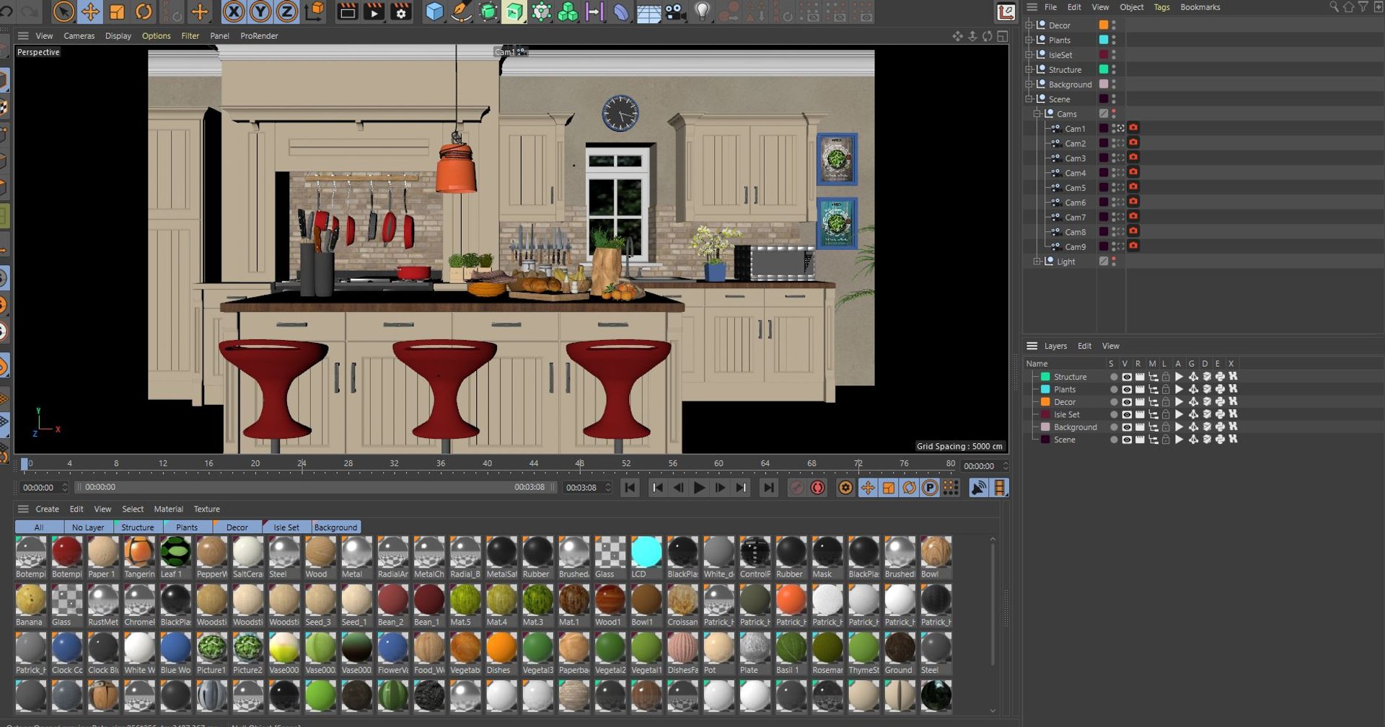
Task: Click the Floor grid object icon
Action: click(x=648, y=12)
